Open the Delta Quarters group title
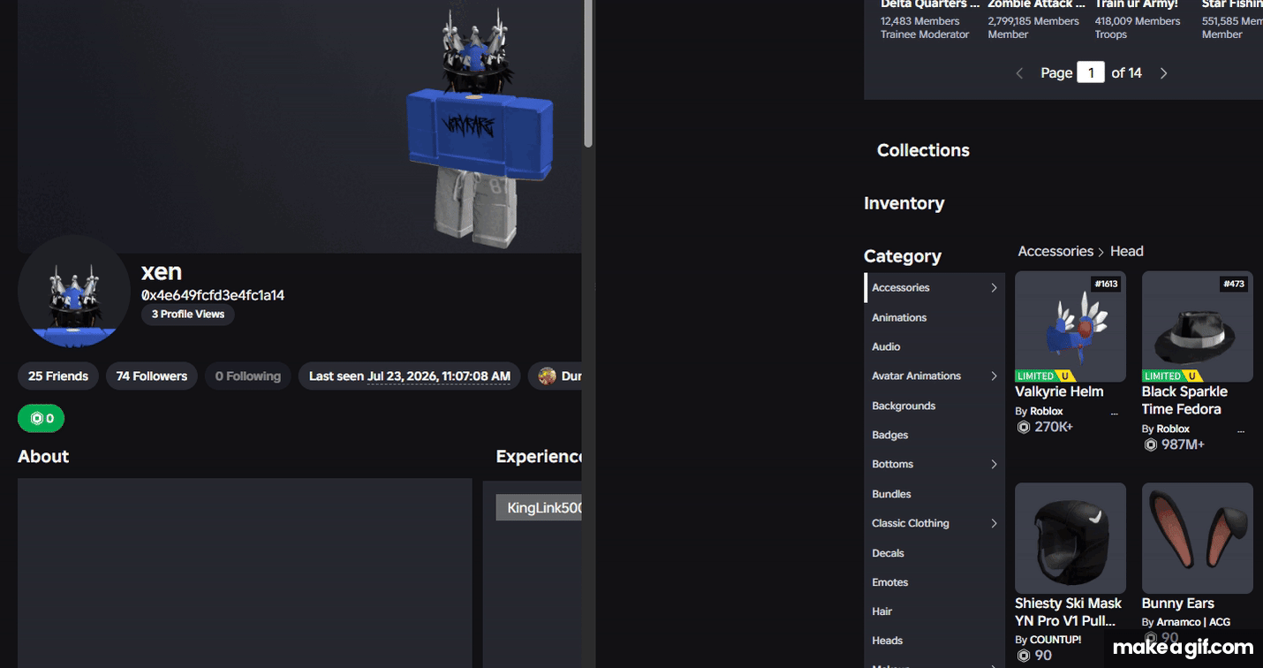This screenshot has width=1263, height=668. (931, 5)
